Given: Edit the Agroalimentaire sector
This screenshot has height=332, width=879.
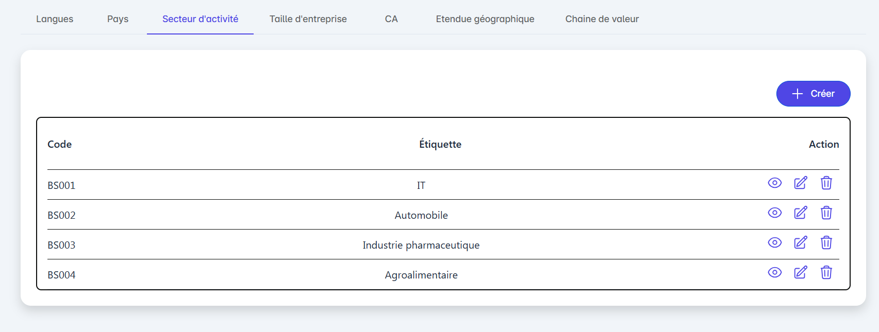Looking at the screenshot, I should tap(800, 273).
